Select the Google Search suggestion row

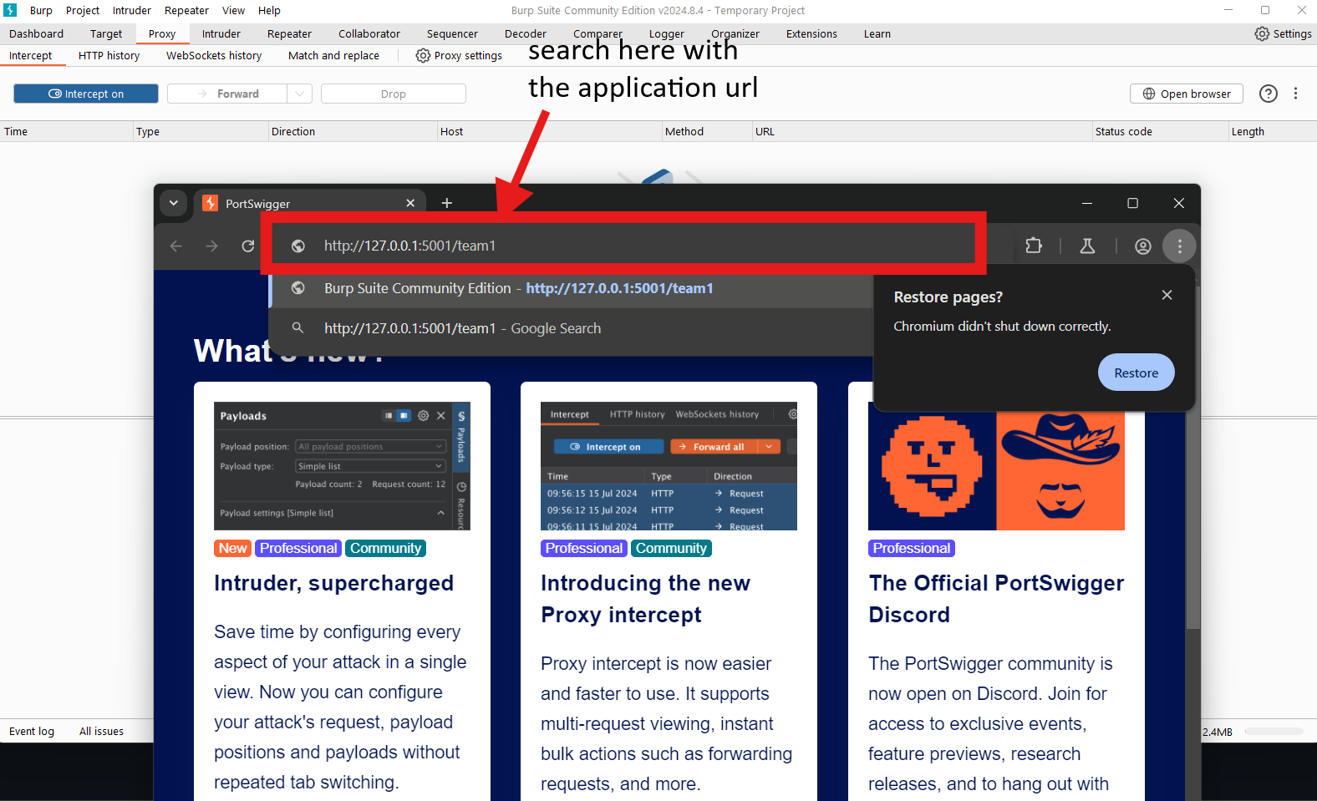pos(572,328)
